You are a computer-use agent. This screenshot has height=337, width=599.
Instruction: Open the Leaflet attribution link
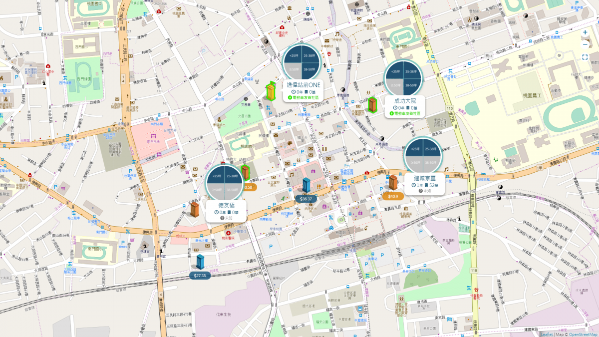(548, 334)
